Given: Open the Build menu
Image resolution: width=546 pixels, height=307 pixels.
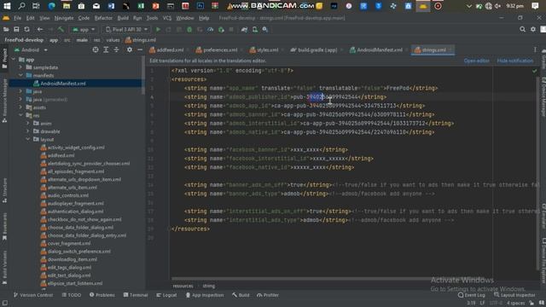Looking at the screenshot, I should point(123,18).
